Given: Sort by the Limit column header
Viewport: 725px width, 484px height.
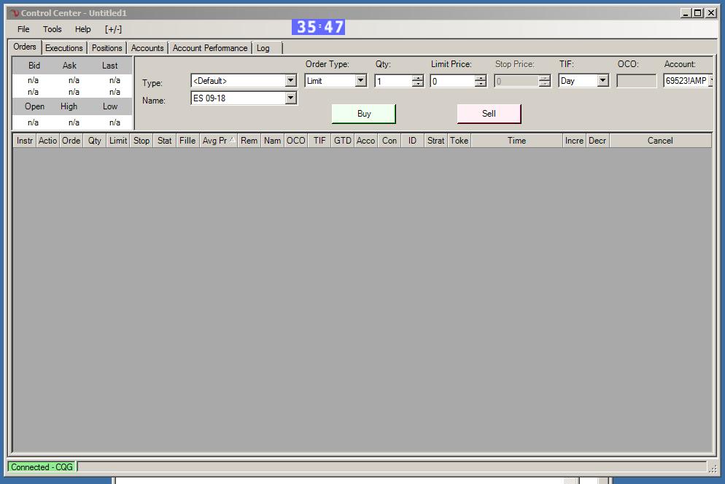Looking at the screenshot, I should pos(118,141).
